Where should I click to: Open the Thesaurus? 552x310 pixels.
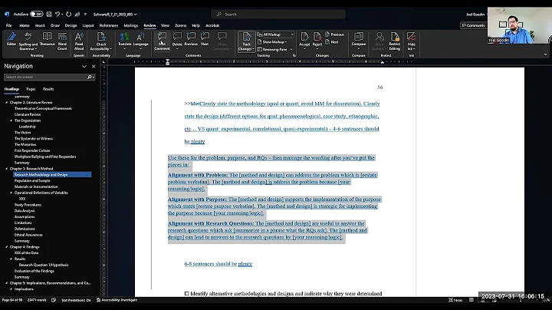tap(48, 39)
